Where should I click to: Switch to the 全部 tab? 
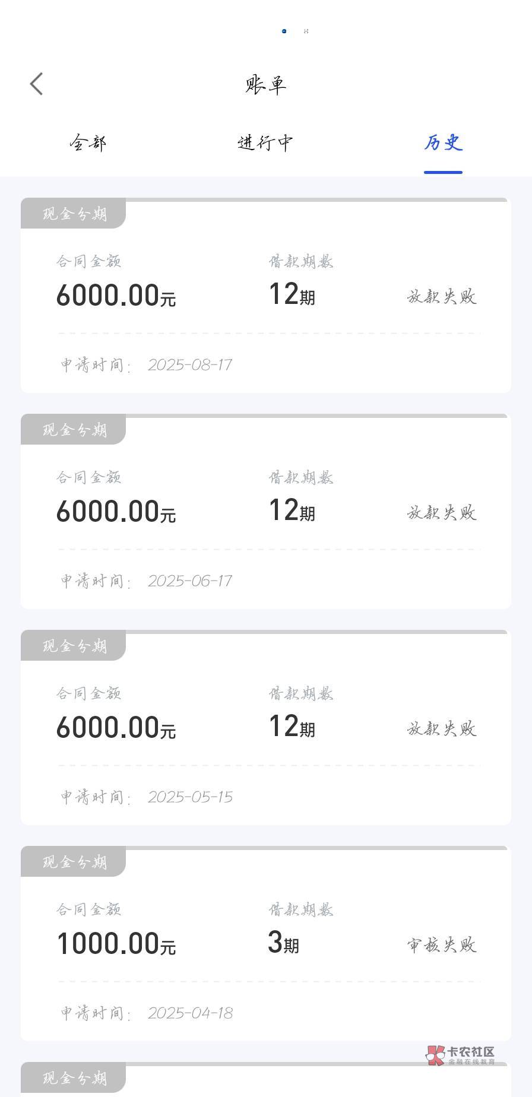pyautogui.click(x=88, y=143)
